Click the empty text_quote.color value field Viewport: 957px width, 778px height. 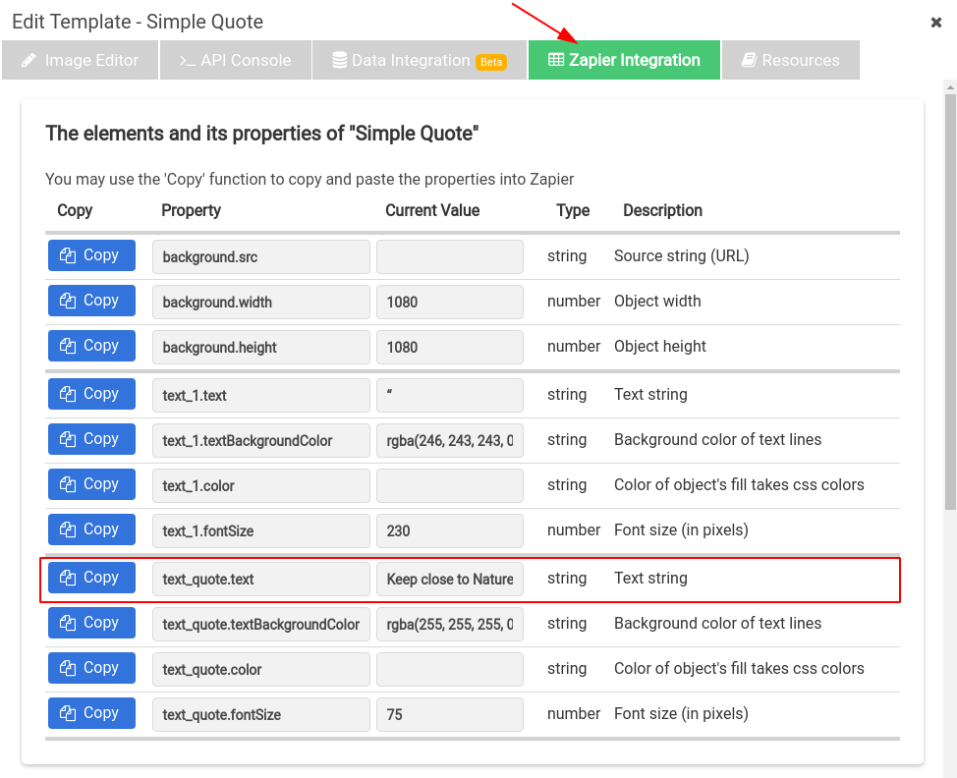coord(450,669)
